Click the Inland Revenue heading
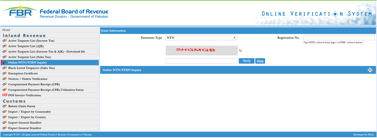Image resolution: width=377 pixels, height=138 pixels. pos(24,36)
